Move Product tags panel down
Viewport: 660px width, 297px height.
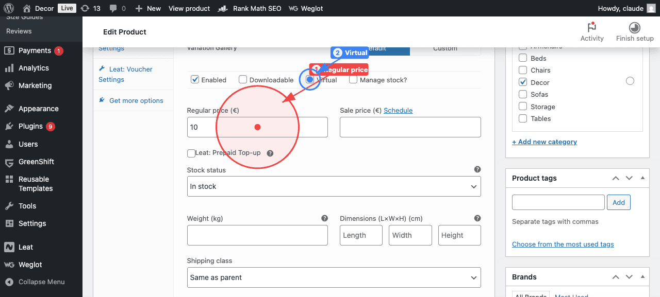pos(629,178)
